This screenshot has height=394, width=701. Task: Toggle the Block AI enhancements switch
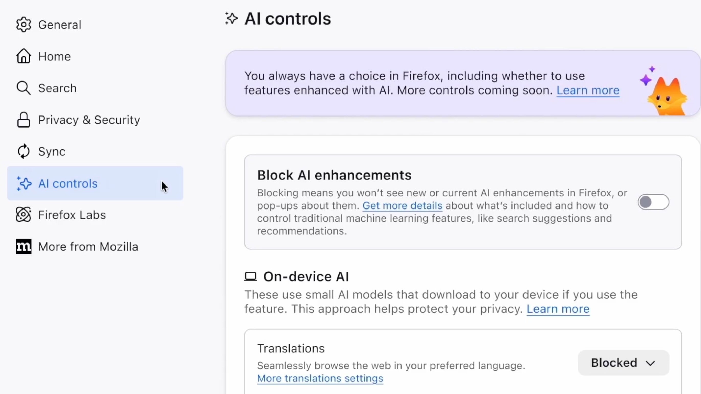coord(653,202)
